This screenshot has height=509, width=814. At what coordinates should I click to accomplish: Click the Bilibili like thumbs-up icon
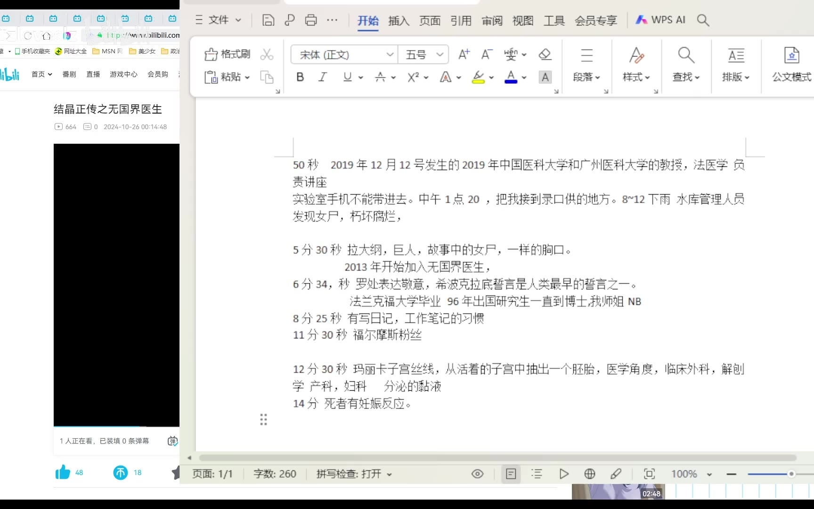pos(63,472)
